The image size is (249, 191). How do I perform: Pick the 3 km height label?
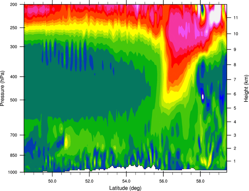[235, 135]
